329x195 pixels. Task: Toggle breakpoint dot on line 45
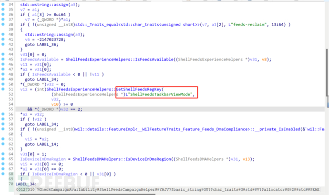[3, 59]
